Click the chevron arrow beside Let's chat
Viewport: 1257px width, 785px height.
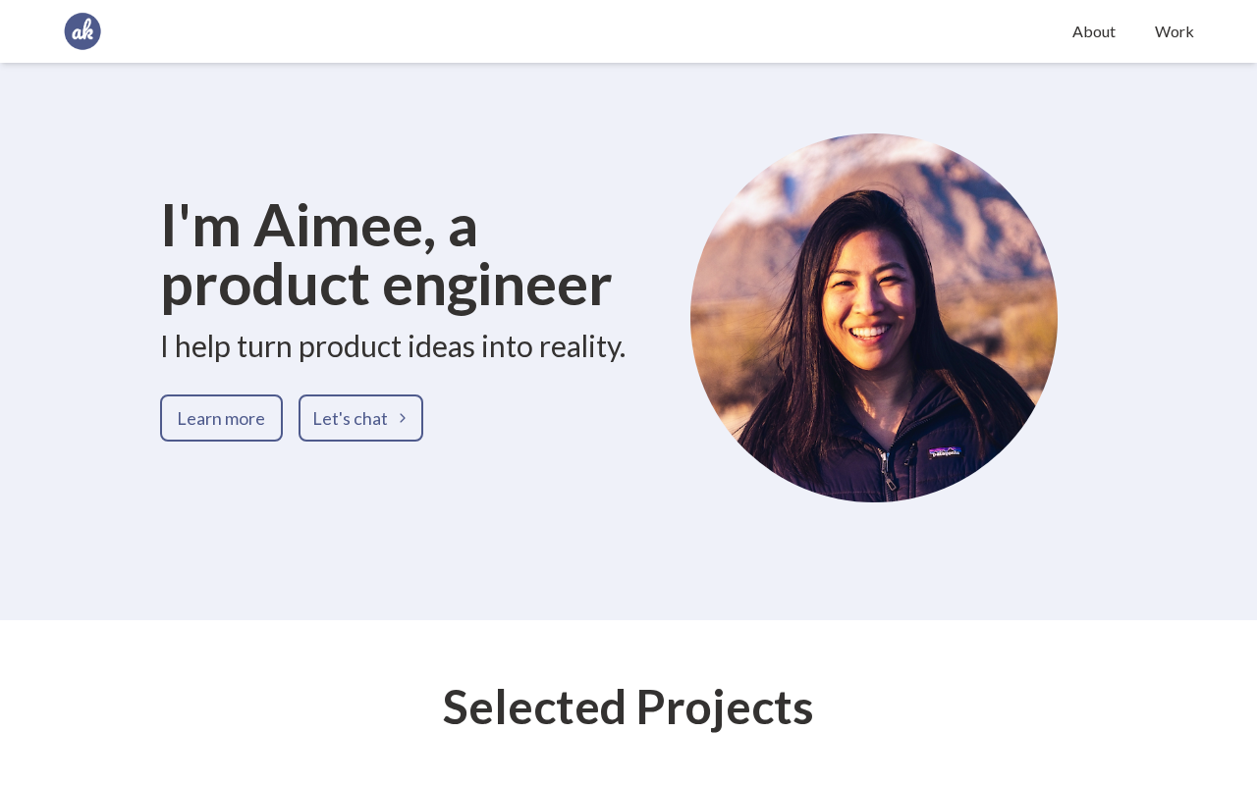tap(403, 418)
